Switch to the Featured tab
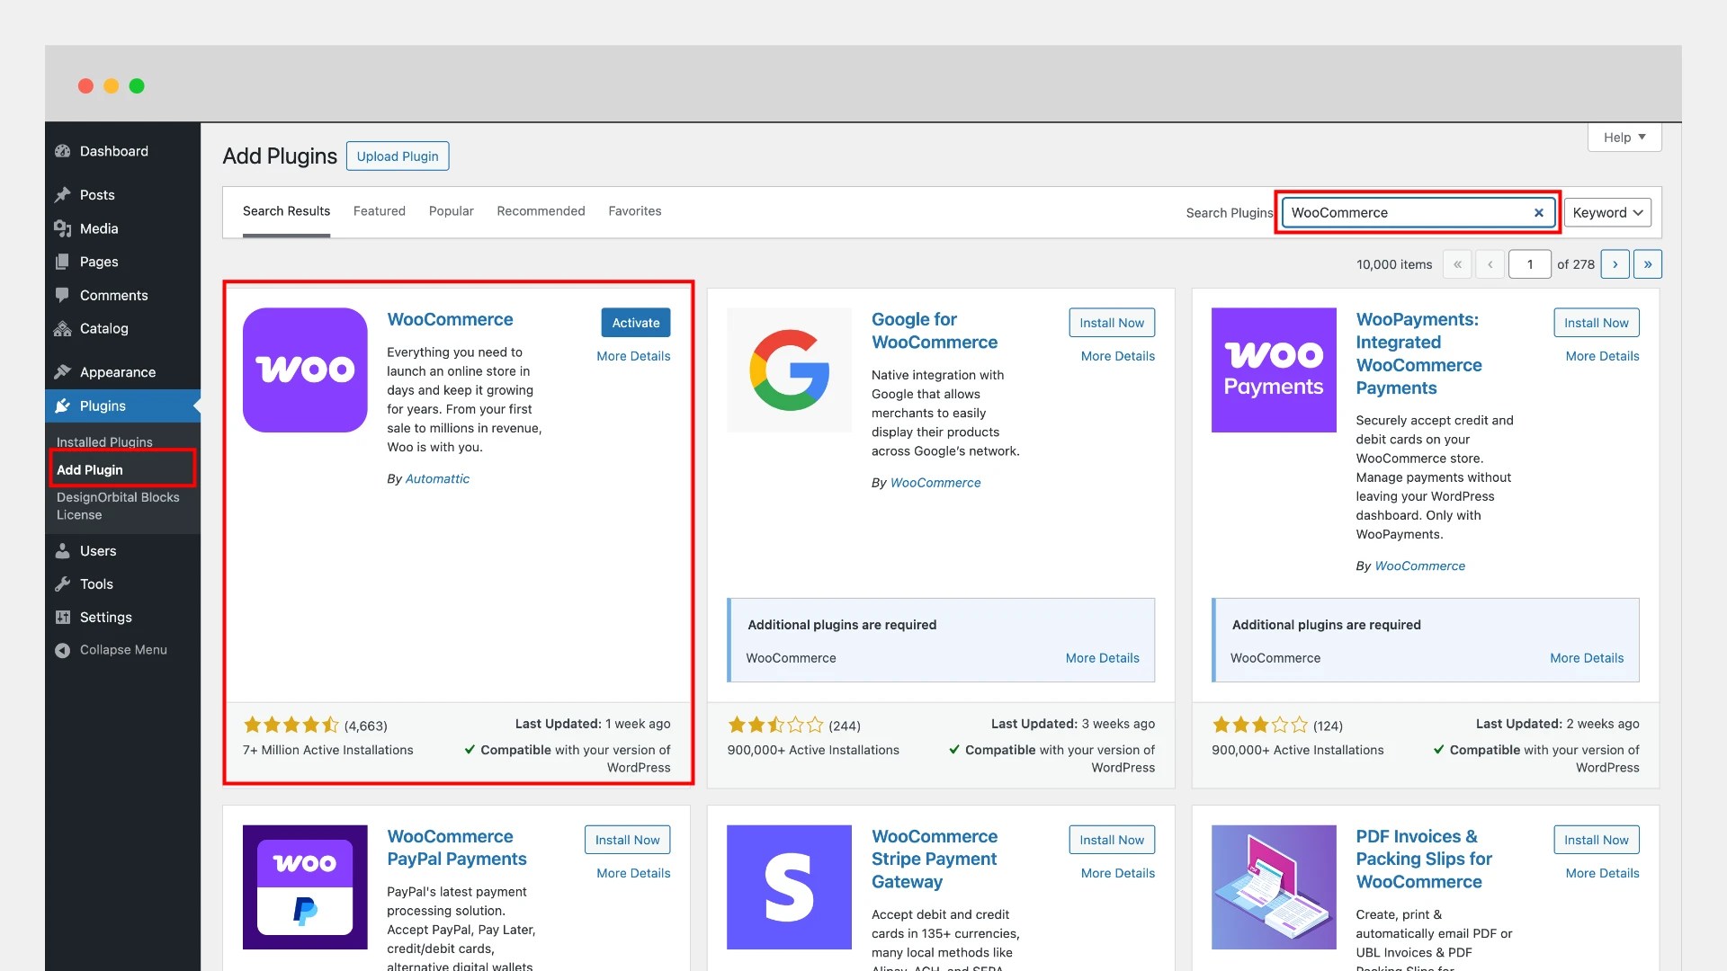 click(380, 211)
